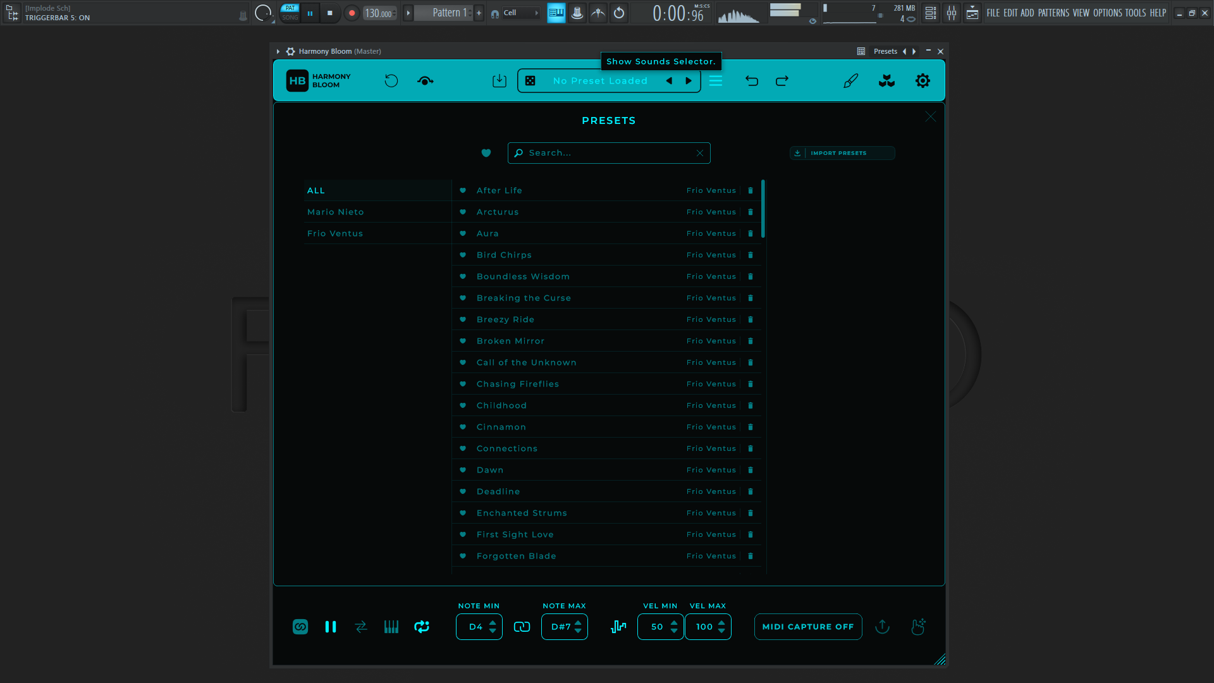Select the Frio Ventus category
The image size is (1214, 683).
point(377,233)
